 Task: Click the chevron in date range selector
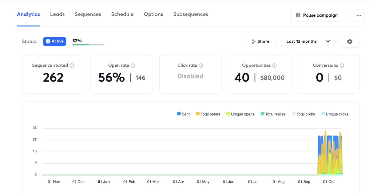coord(328,42)
